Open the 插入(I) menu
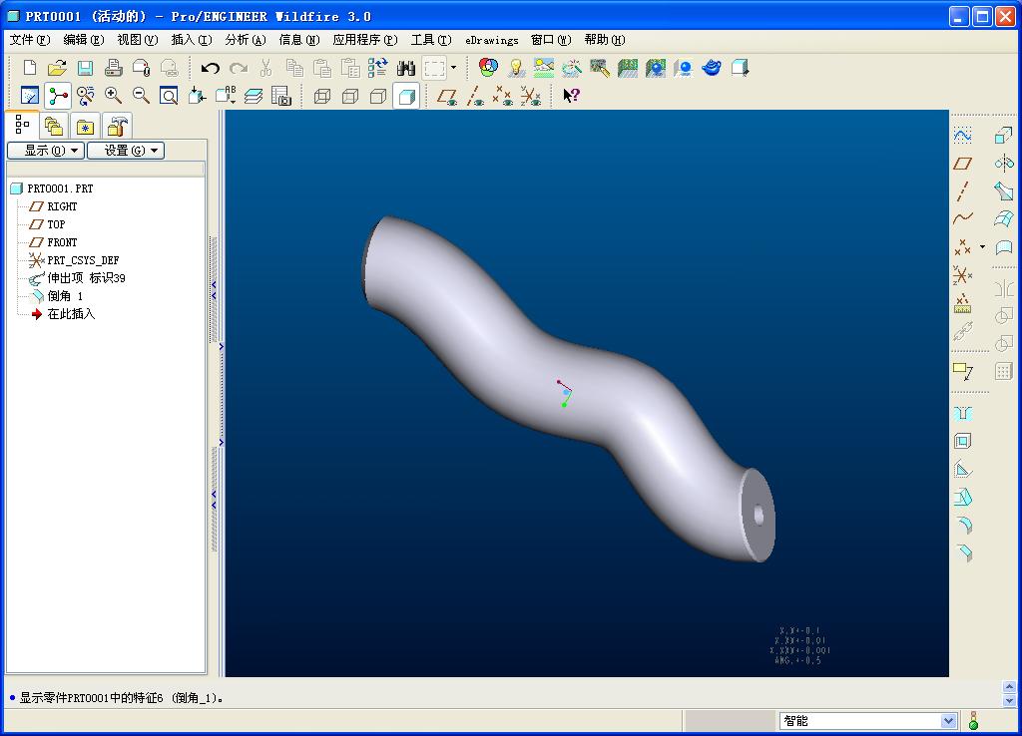 coord(192,40)
